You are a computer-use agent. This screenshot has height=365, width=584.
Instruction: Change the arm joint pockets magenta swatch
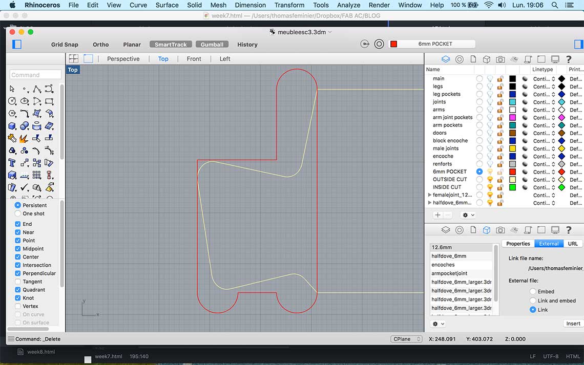click(512, 118)
